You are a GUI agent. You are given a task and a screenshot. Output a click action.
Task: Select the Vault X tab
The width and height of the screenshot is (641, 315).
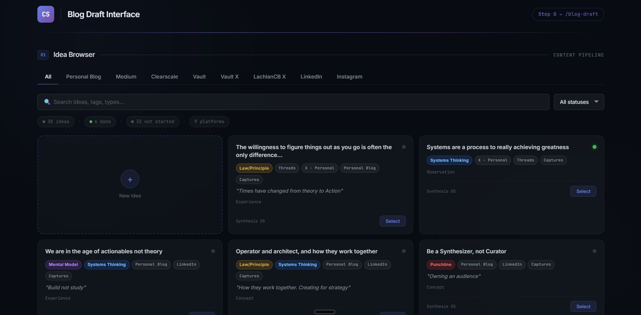(230, 77)
